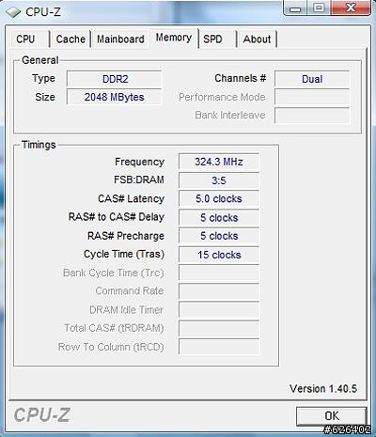Viewport: 376px width, 437px height.
Task: Open the About tab
Action: point(257,39)
